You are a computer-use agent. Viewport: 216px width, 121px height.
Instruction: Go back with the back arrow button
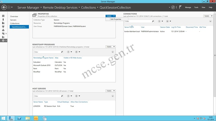click(x=4, y=7)
